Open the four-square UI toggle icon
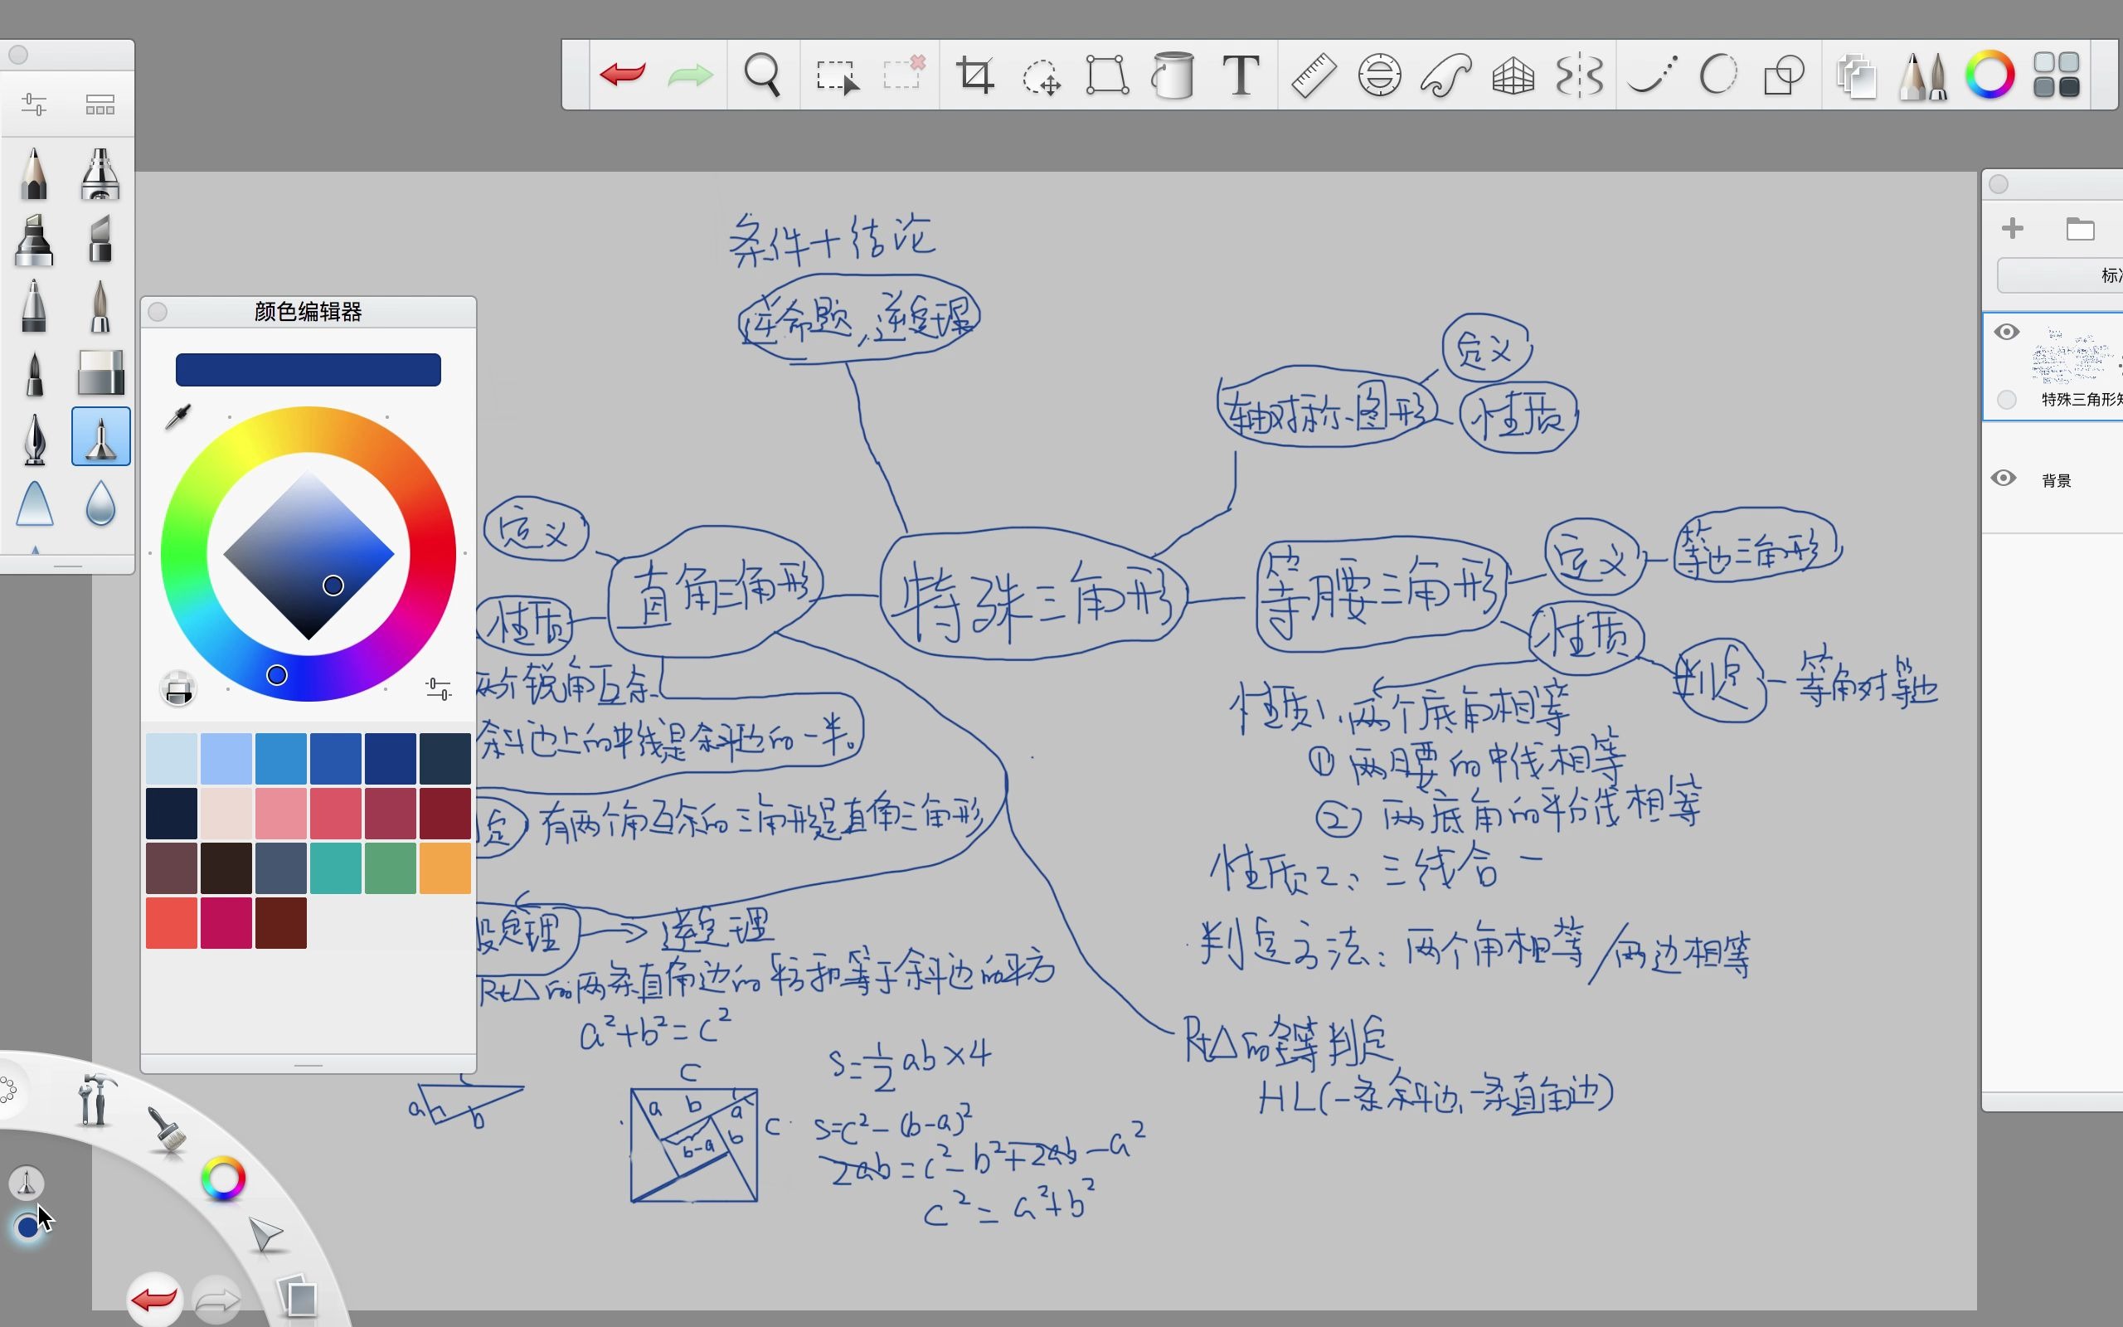 (x=2057, y=75)
